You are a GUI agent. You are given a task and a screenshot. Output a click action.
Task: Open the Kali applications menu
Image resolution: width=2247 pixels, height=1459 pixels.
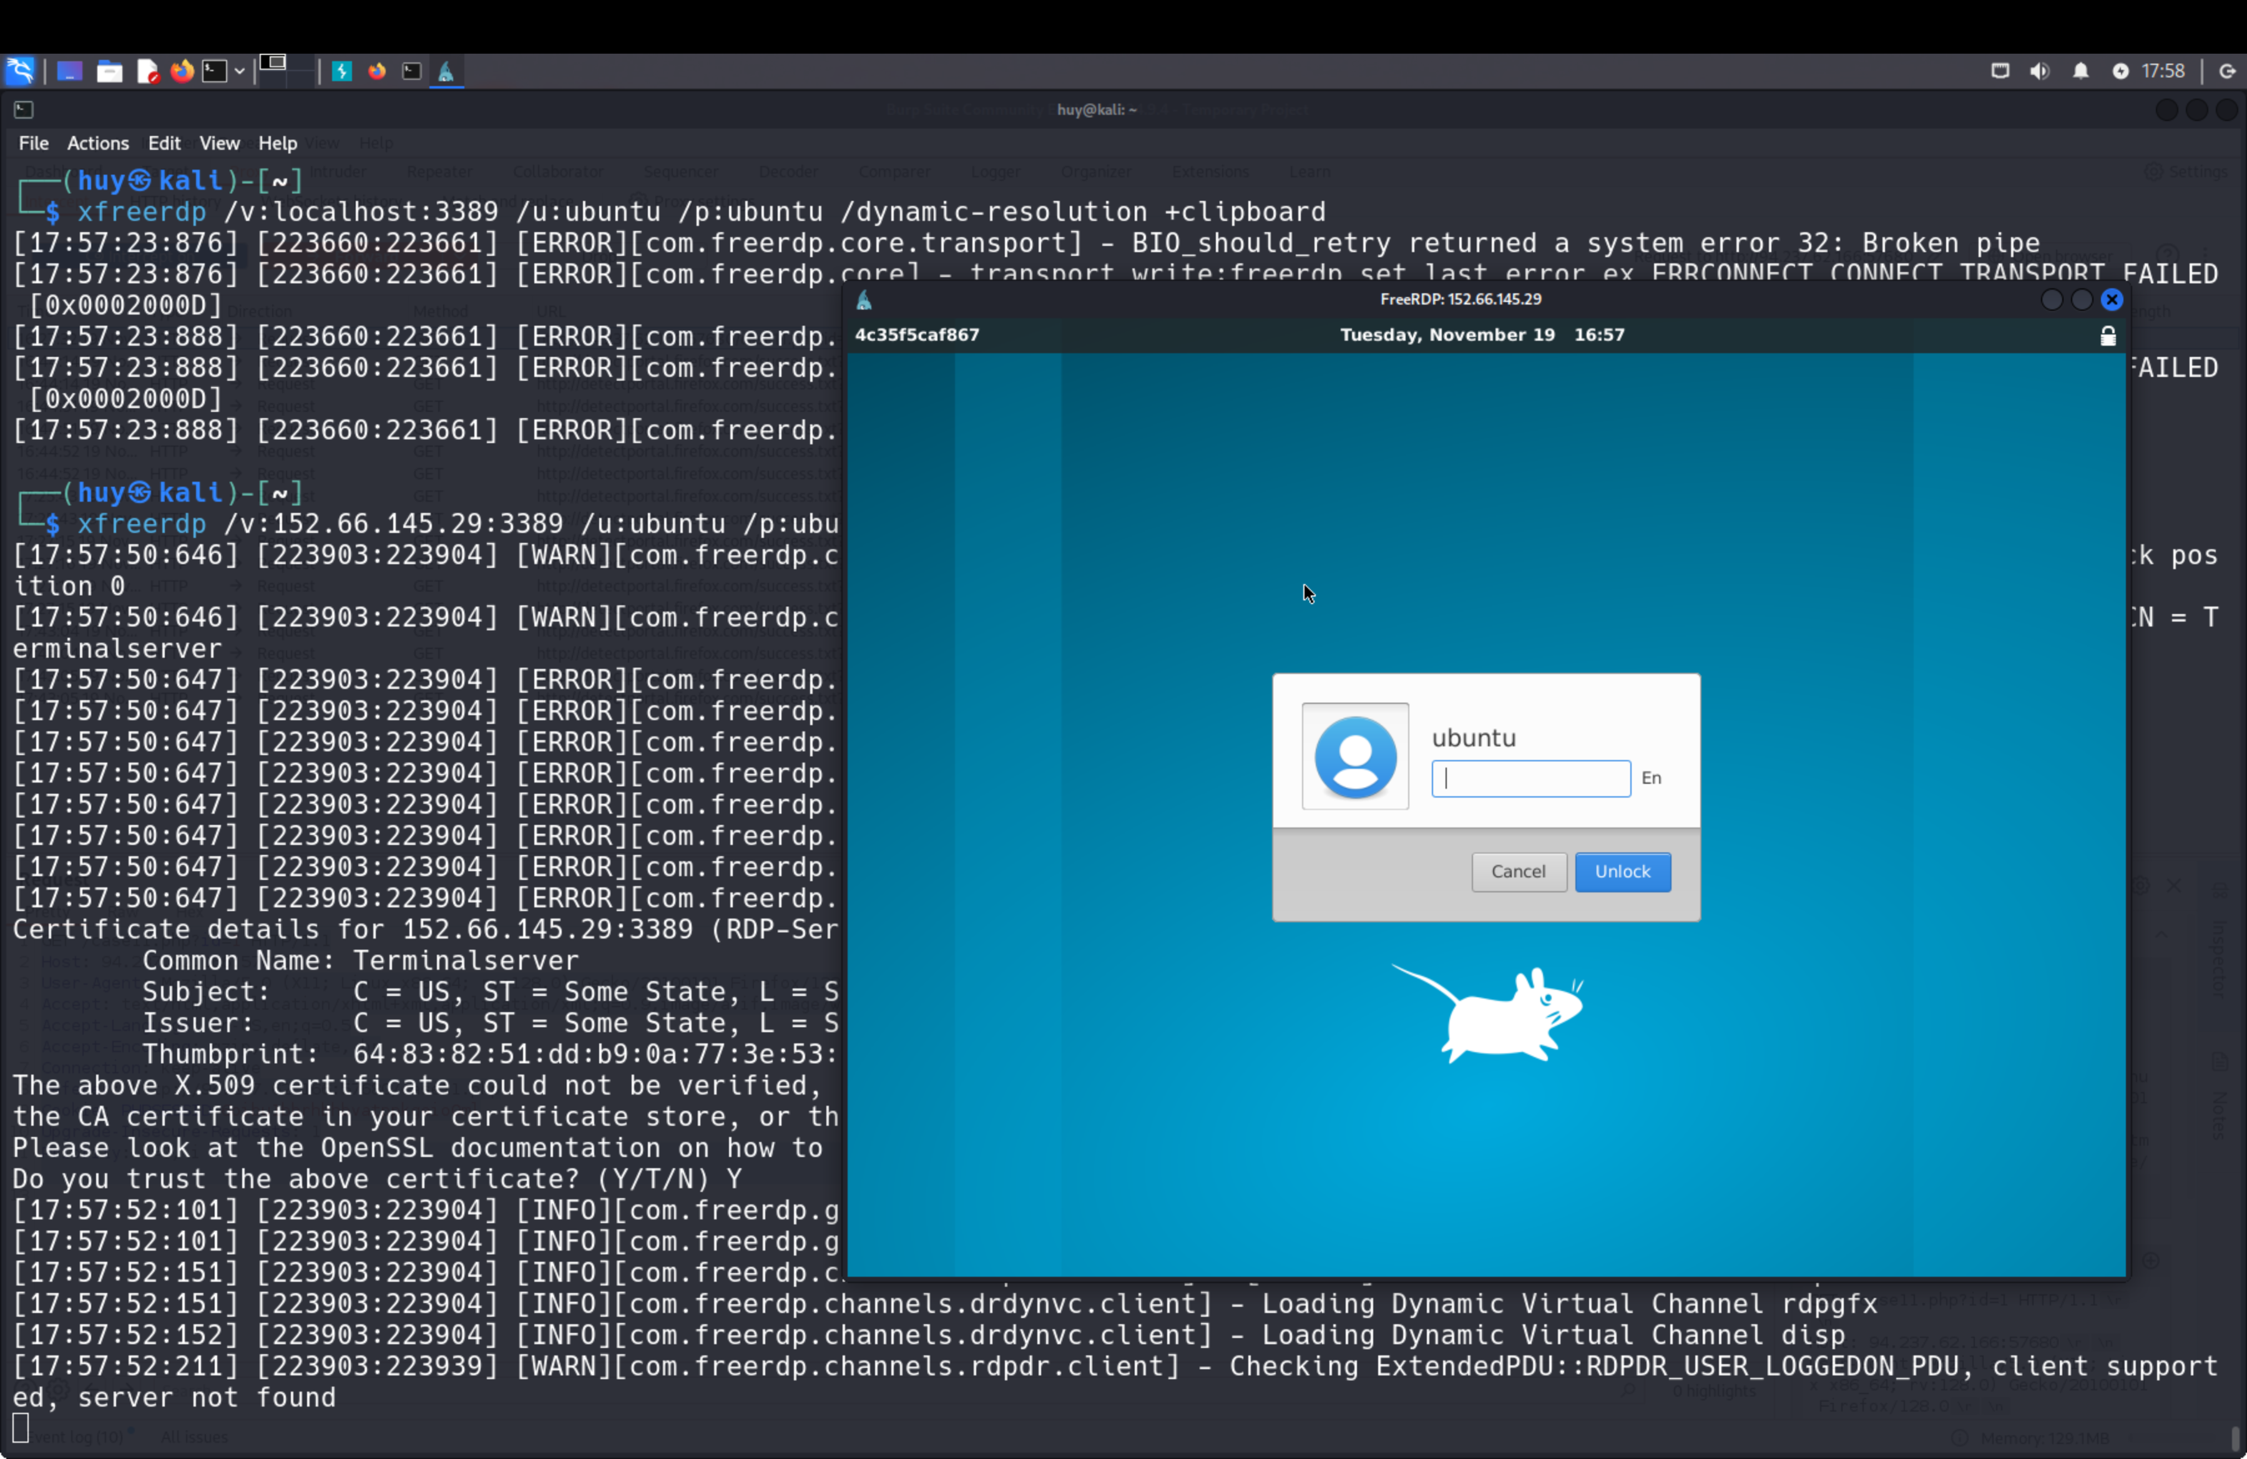[x=20, y=71]
